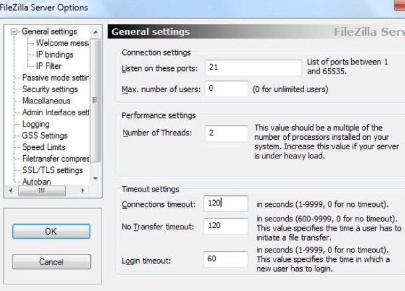Image resolution: width=405 pixels, height=291 pixels.
Task: Click the 'Login timeout:' label
Action: tap(146, 261)
